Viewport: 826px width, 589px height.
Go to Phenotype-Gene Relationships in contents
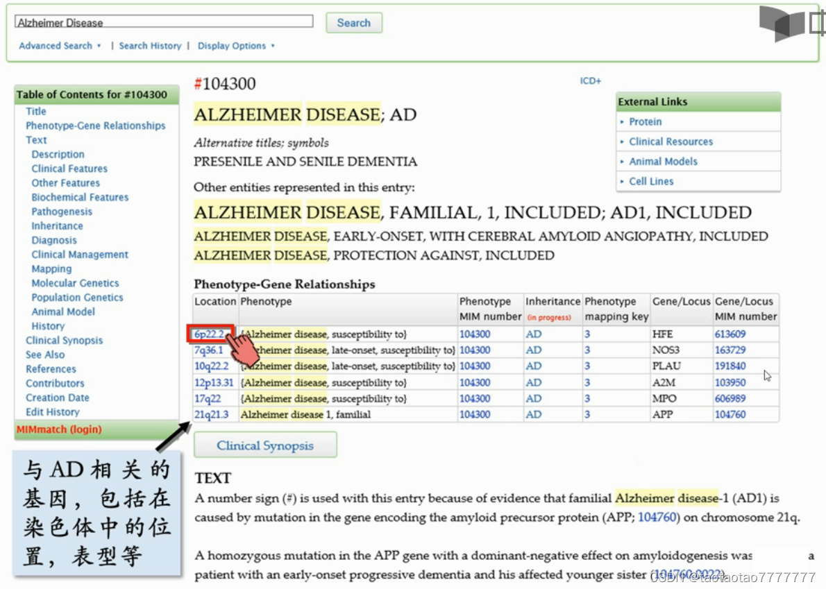(x=95, y=126)
